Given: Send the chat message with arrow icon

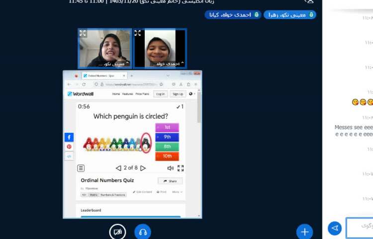Looking at the screenshot, I should 335,228.
